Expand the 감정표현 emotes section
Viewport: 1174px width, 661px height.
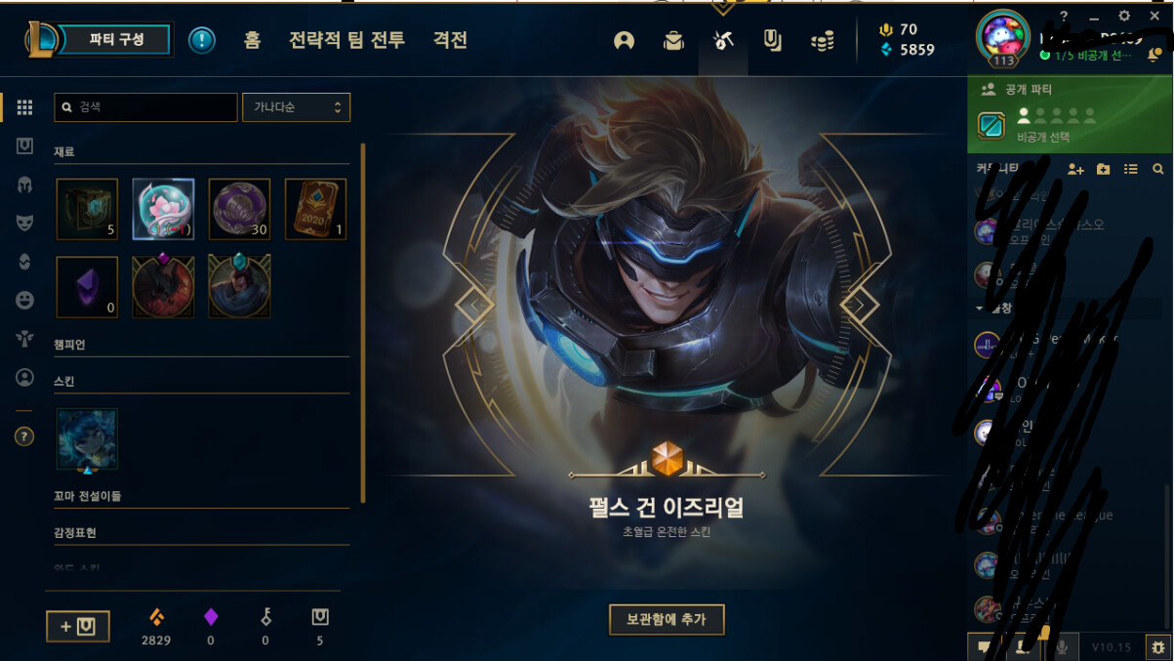(75, 533)
